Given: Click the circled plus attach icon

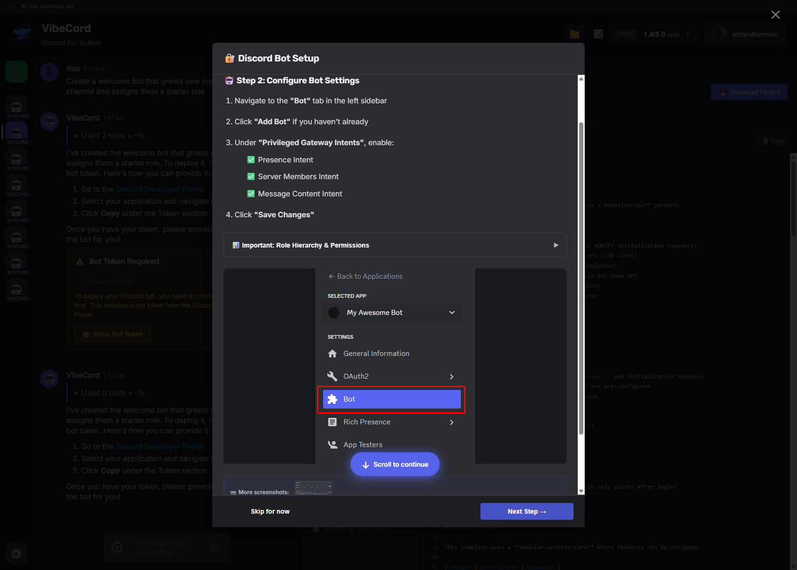Looking at the screenshot, I should (x=117, y=547).
